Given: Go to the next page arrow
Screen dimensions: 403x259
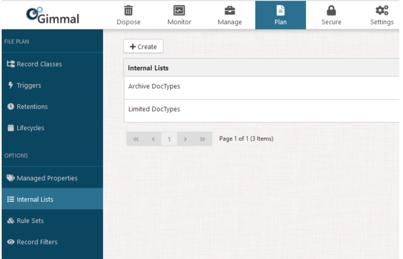Looking at the screenshot, I should [x=185, y=139].
